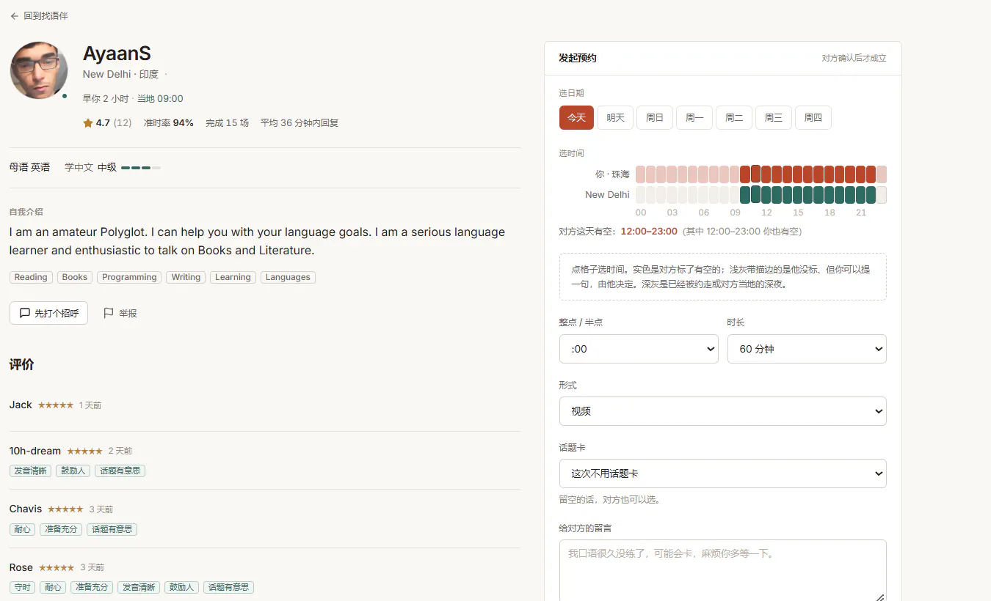Focus the 给对方的留言 message box
Viewport: 991px width, 601px height.
[723, 572]
